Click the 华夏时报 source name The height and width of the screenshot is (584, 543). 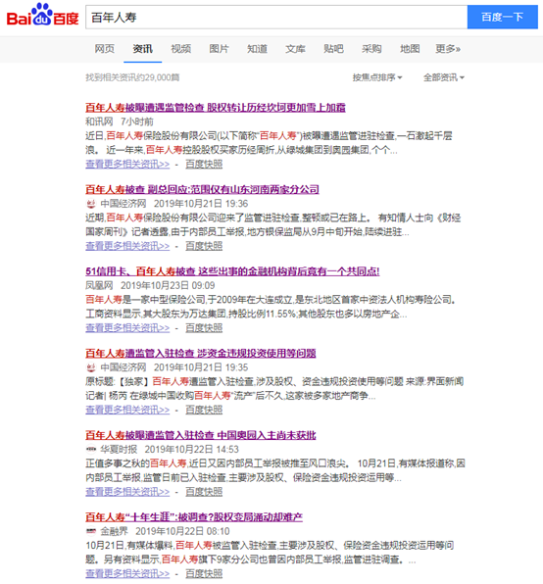point(119,450)
